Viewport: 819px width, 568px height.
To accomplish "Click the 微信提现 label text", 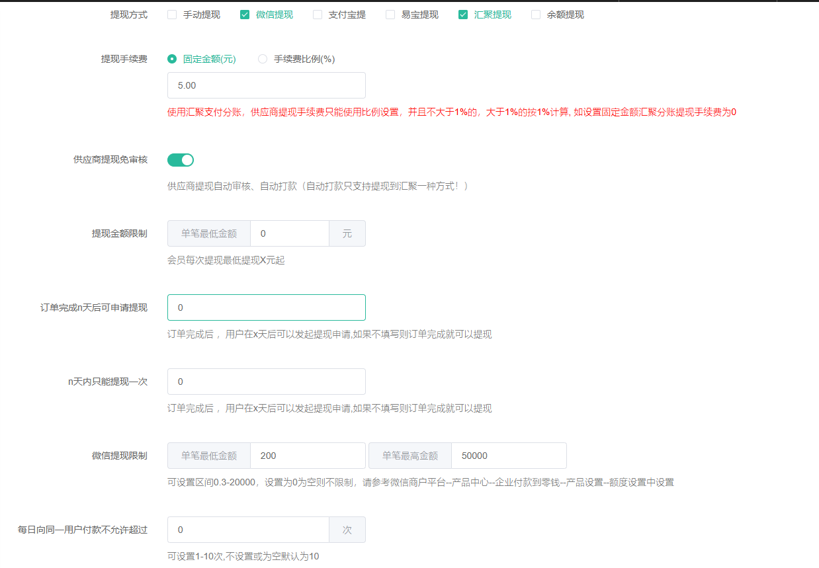I will click(x=275, y=15).
